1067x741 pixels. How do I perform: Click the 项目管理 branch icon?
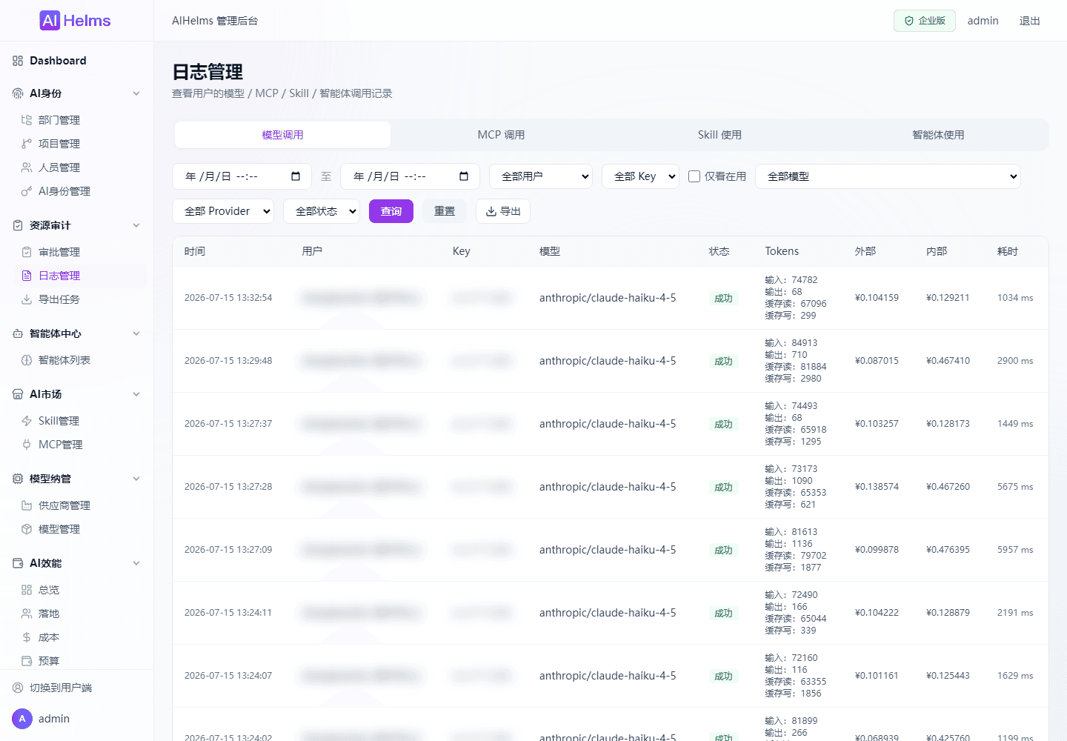[27, 144]
